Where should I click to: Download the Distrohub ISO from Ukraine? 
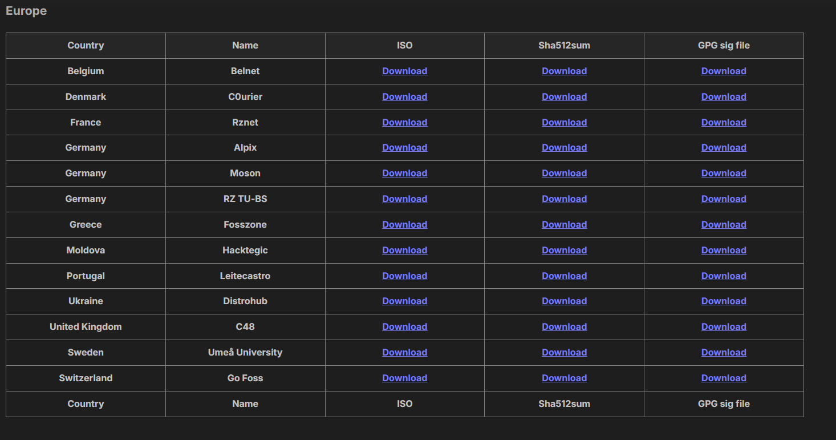404,301
